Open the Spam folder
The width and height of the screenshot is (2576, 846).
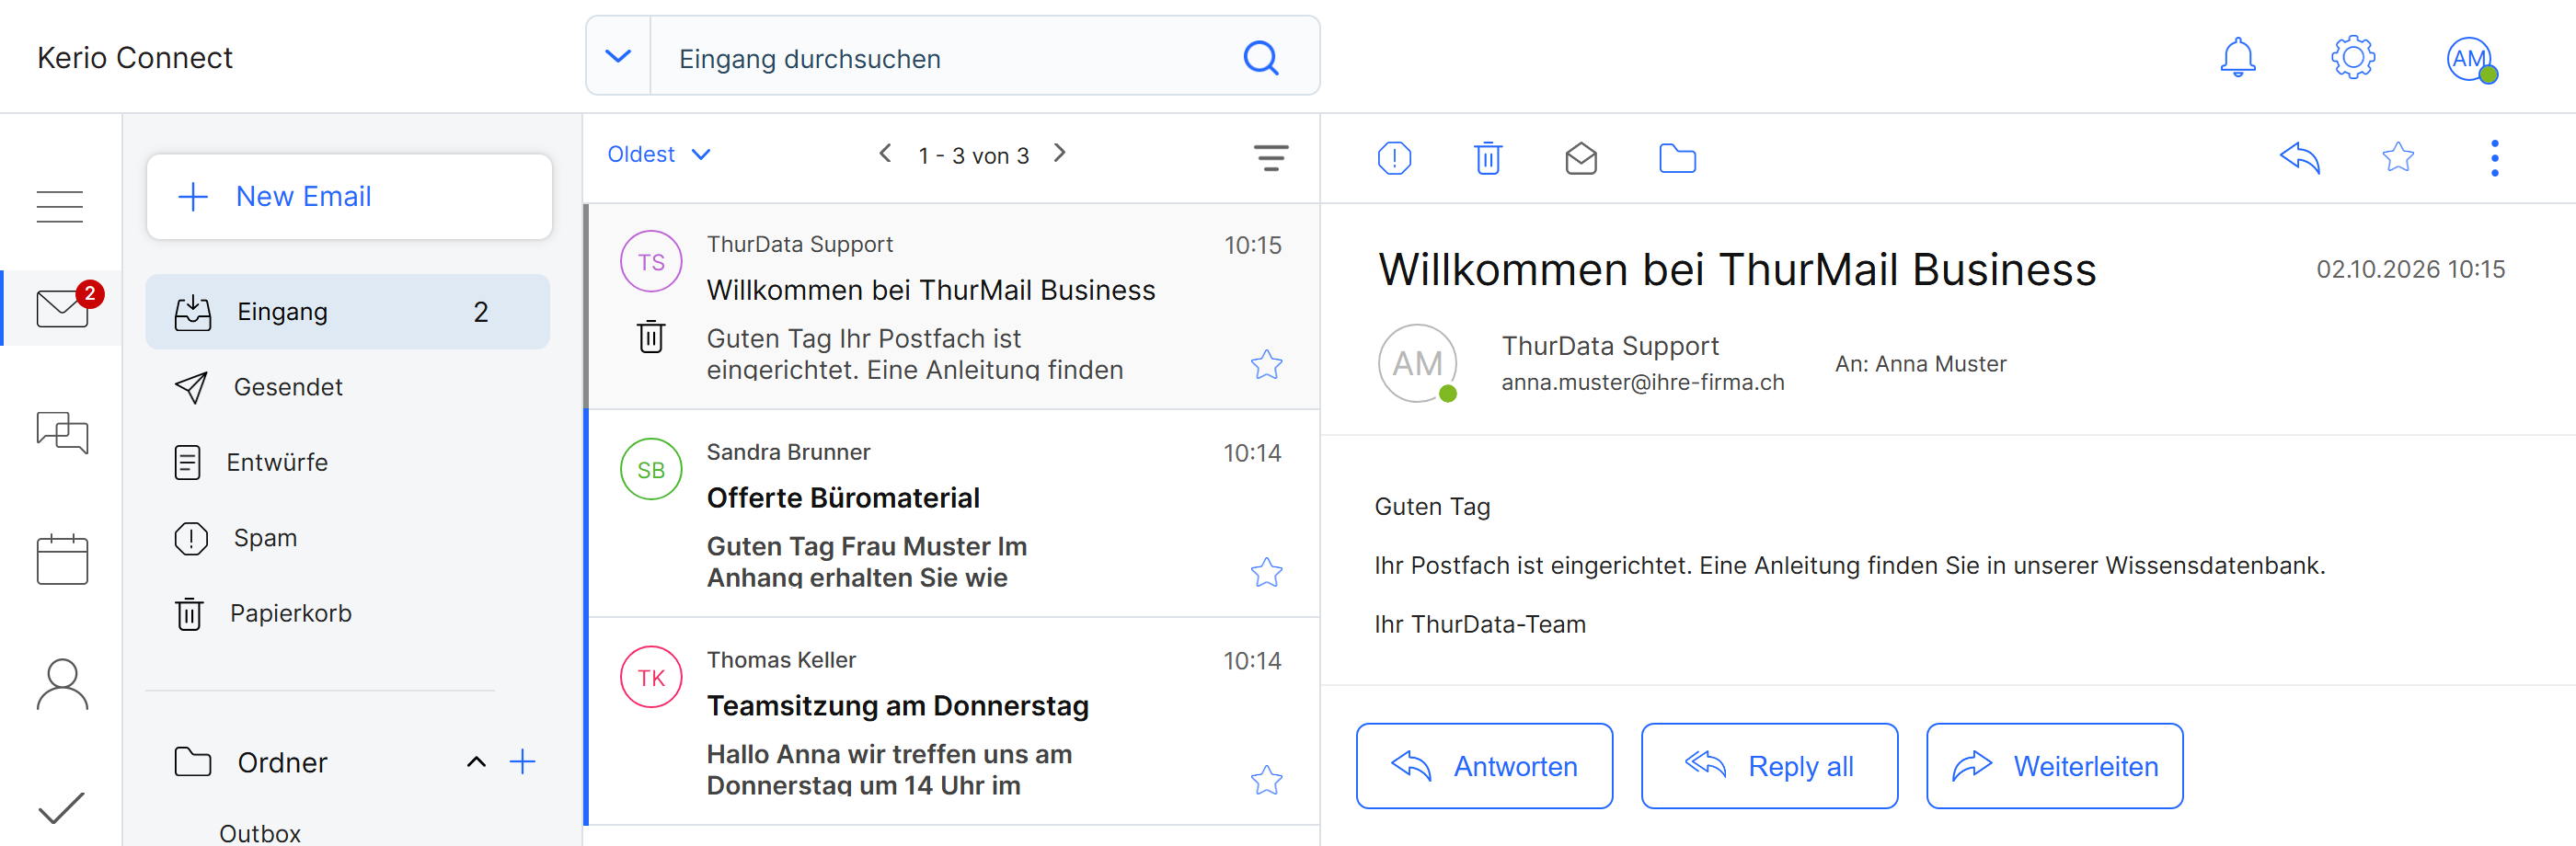347,538
